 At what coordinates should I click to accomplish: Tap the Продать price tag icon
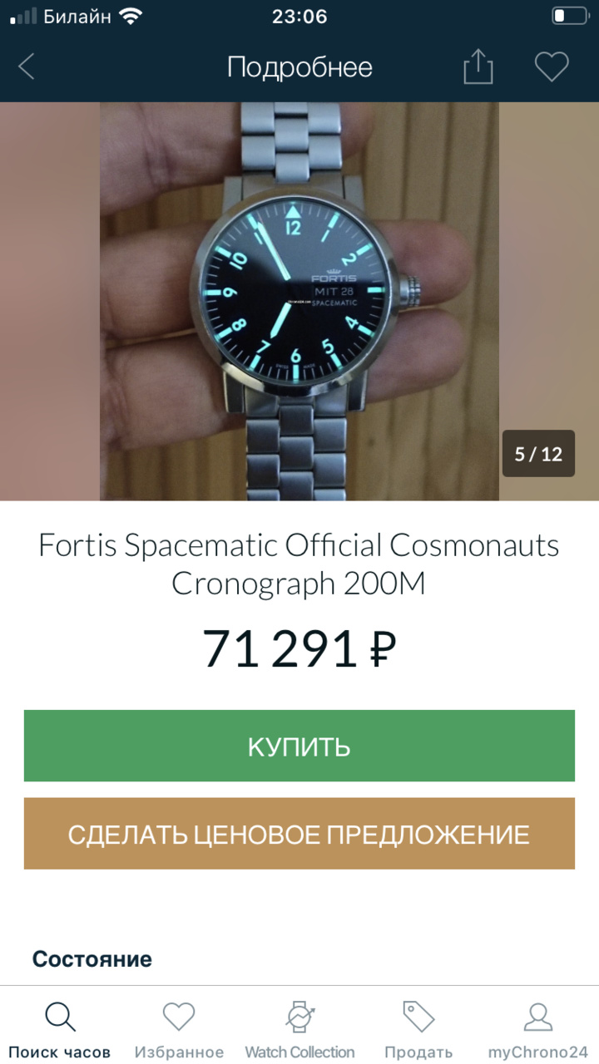pos(418,1017)
